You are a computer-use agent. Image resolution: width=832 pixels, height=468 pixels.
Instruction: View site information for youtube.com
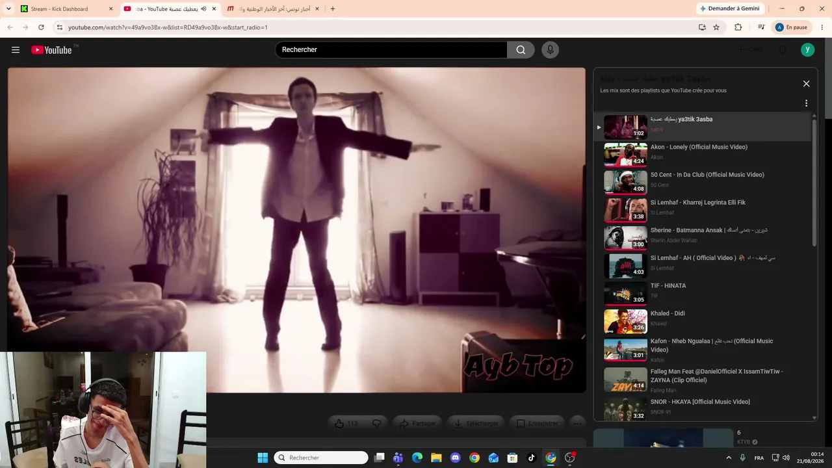[x=60, y=27]
